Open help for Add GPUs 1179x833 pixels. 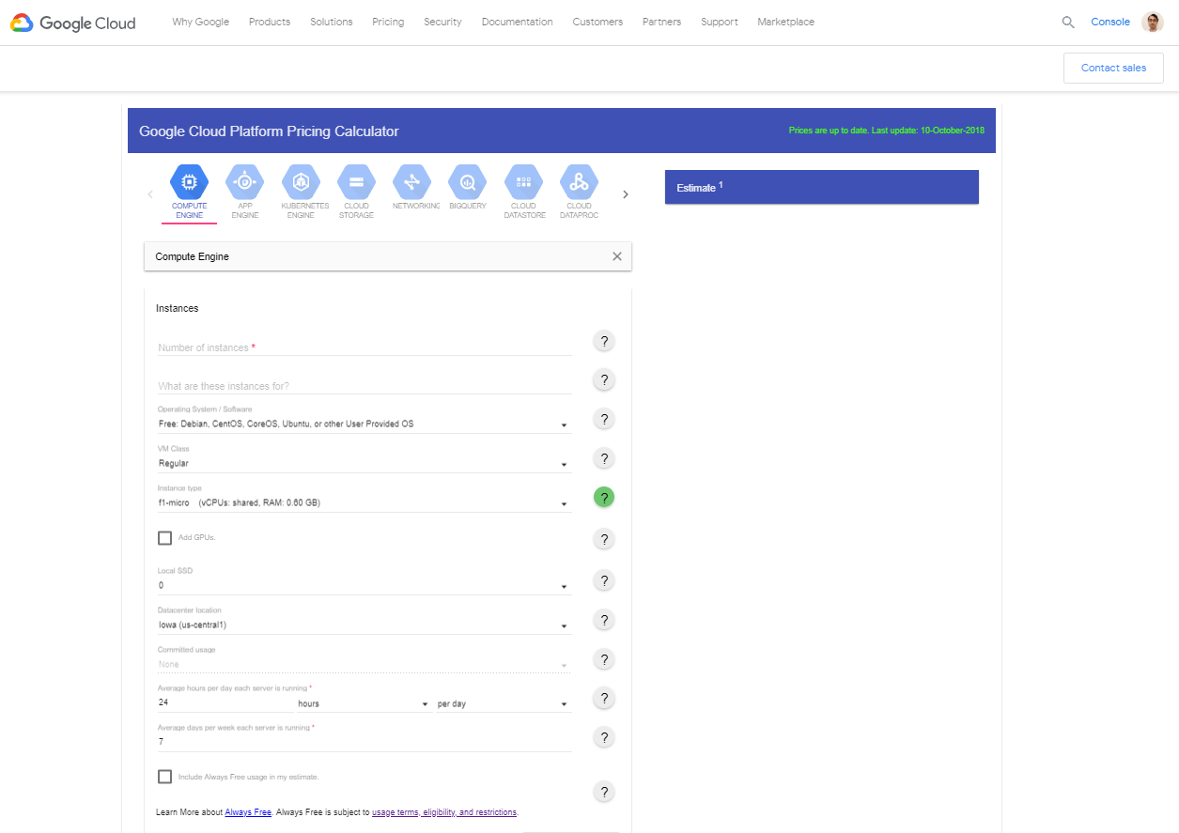(x=604, y=539)
